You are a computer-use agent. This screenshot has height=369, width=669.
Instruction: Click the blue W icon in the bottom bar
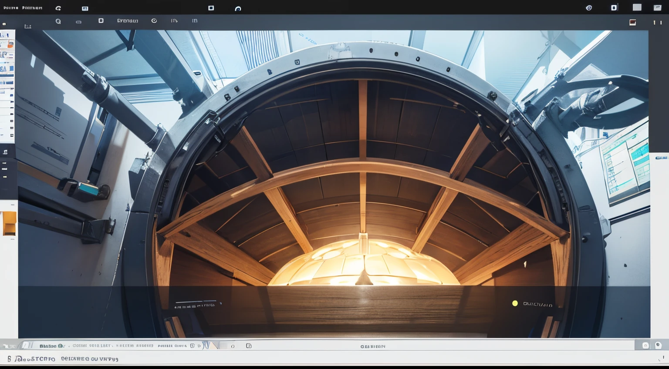click(206, 345)
